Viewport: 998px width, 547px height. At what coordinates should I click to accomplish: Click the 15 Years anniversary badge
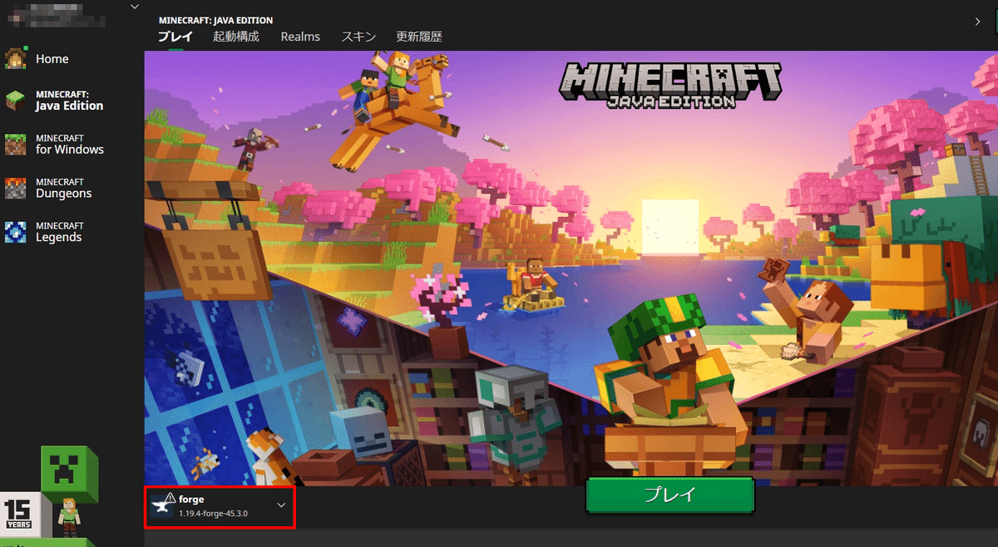coord(18,515)
